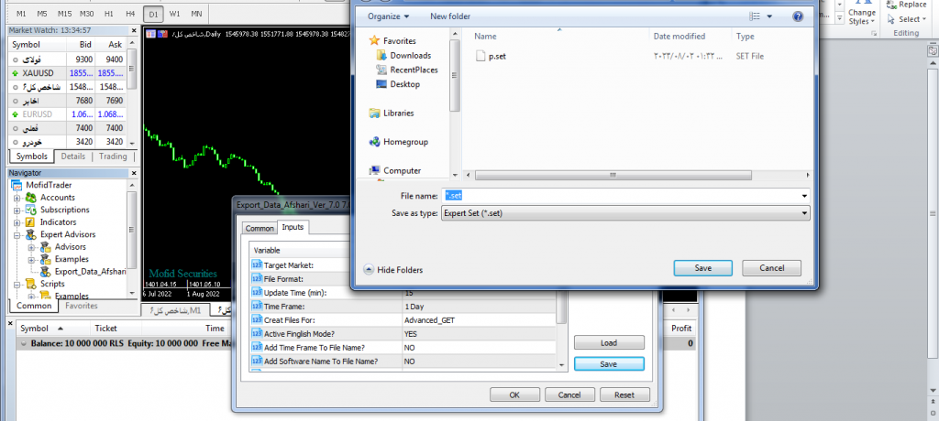Screen dimensions: 939x421
Task: Select Export_Data_Afshari expert in Navigator
Action: 90,272
